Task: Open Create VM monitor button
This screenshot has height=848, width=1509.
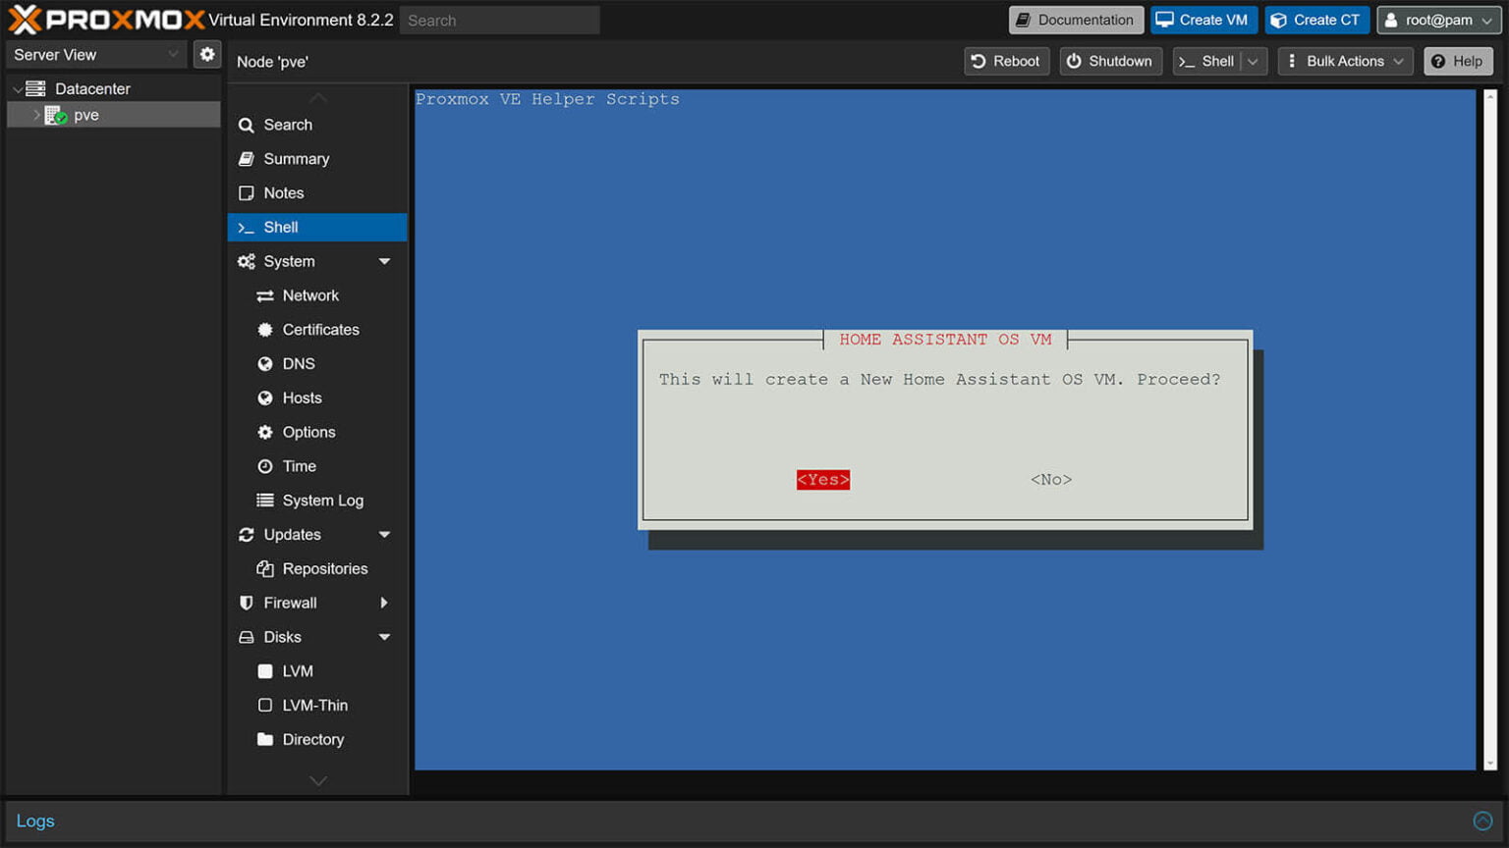Action: (x=1202, y=20)
